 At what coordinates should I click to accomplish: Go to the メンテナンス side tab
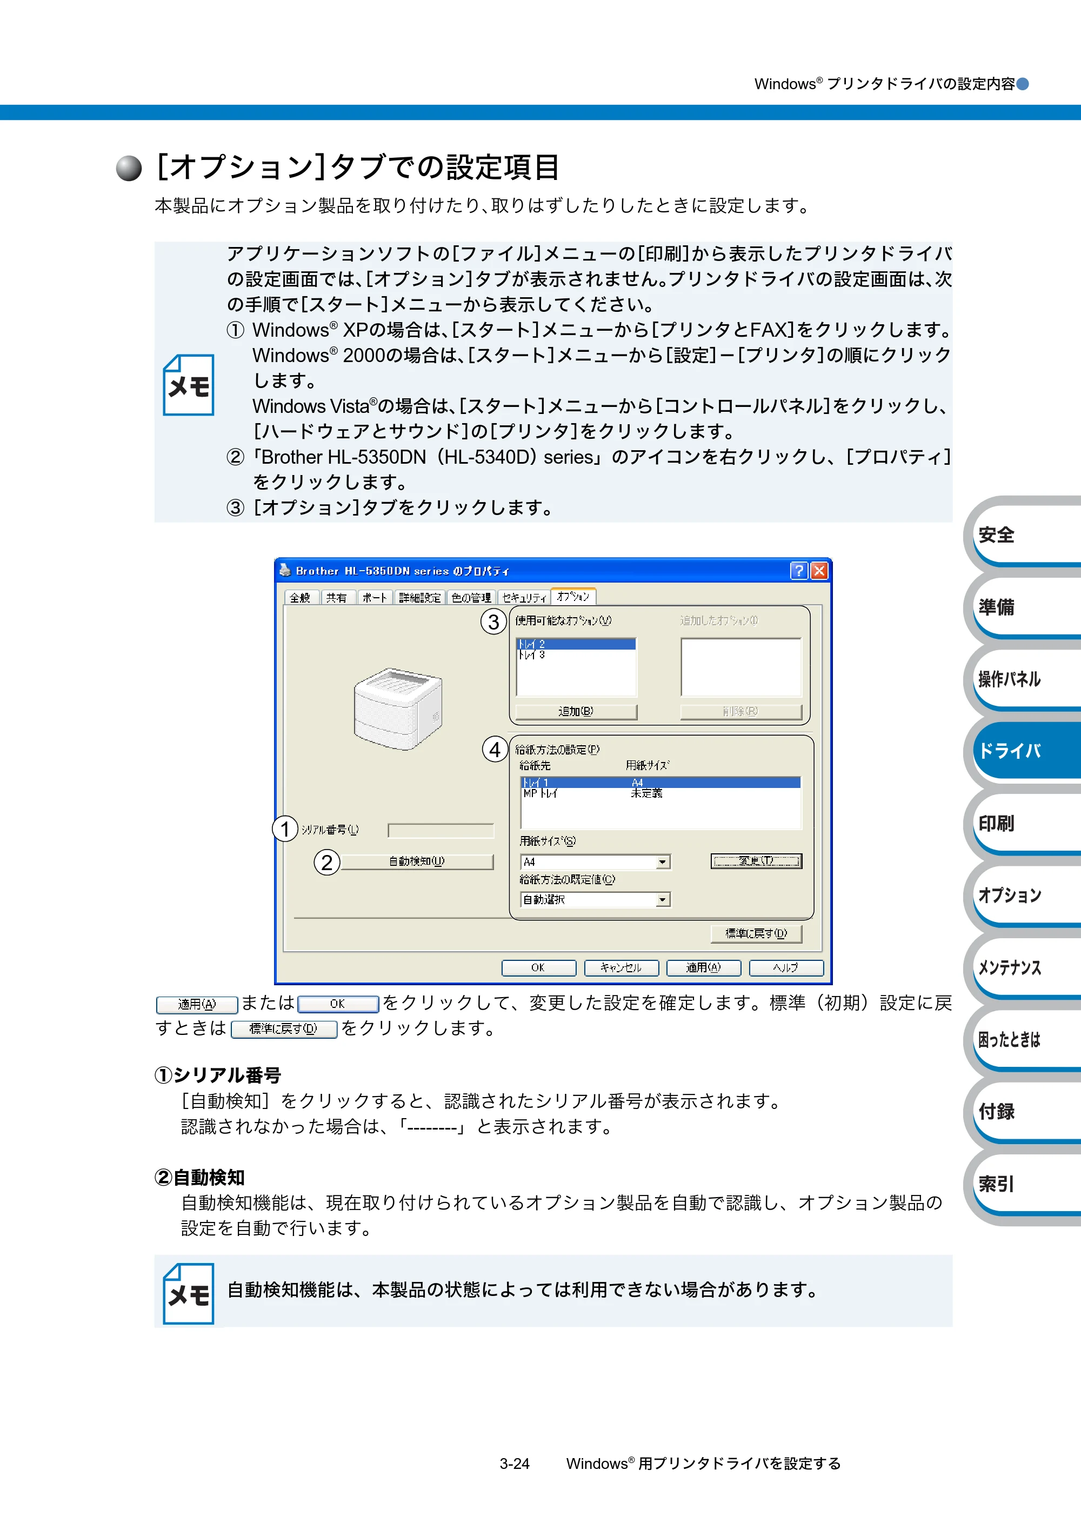tap(1026, 967)
